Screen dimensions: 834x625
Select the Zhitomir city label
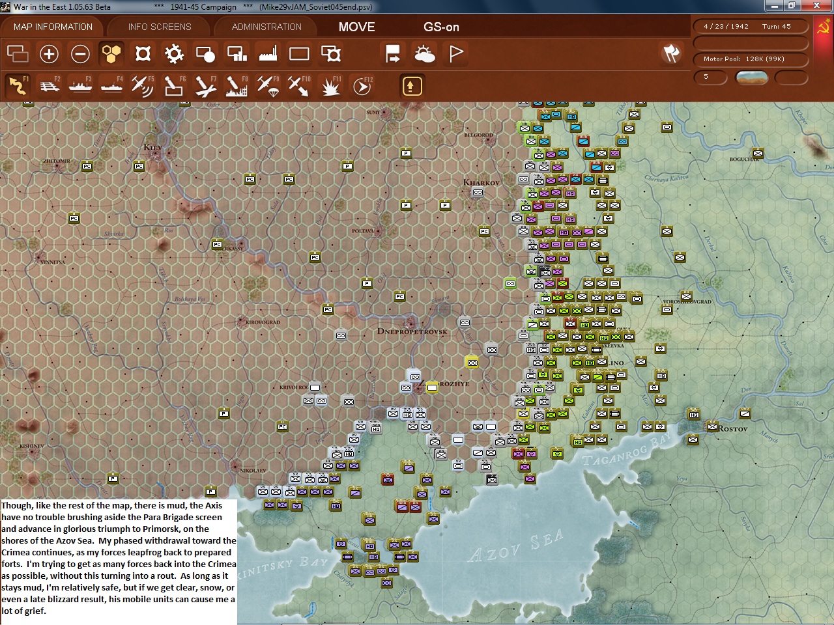[56, 161]
